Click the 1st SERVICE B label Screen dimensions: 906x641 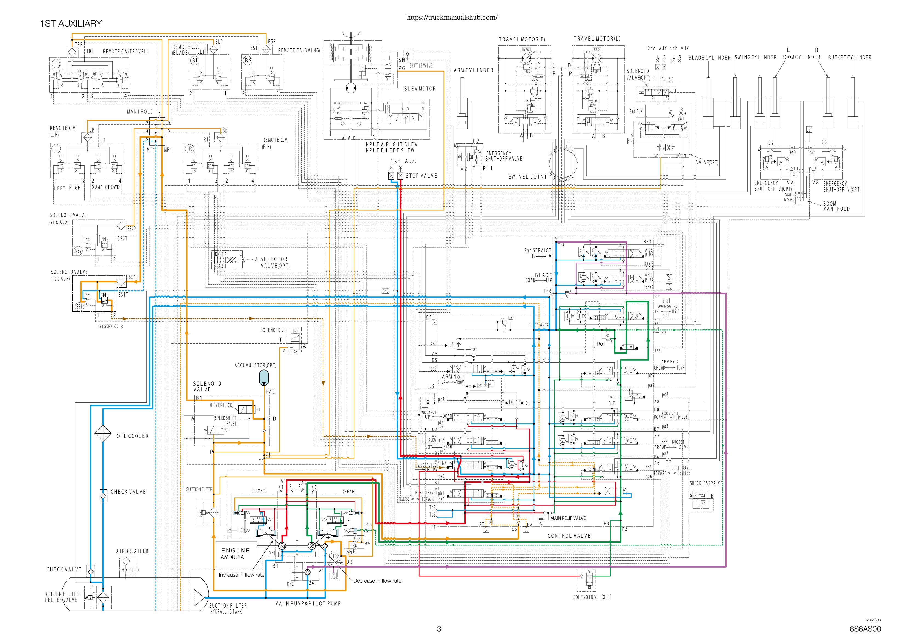(x=110, y=327)
